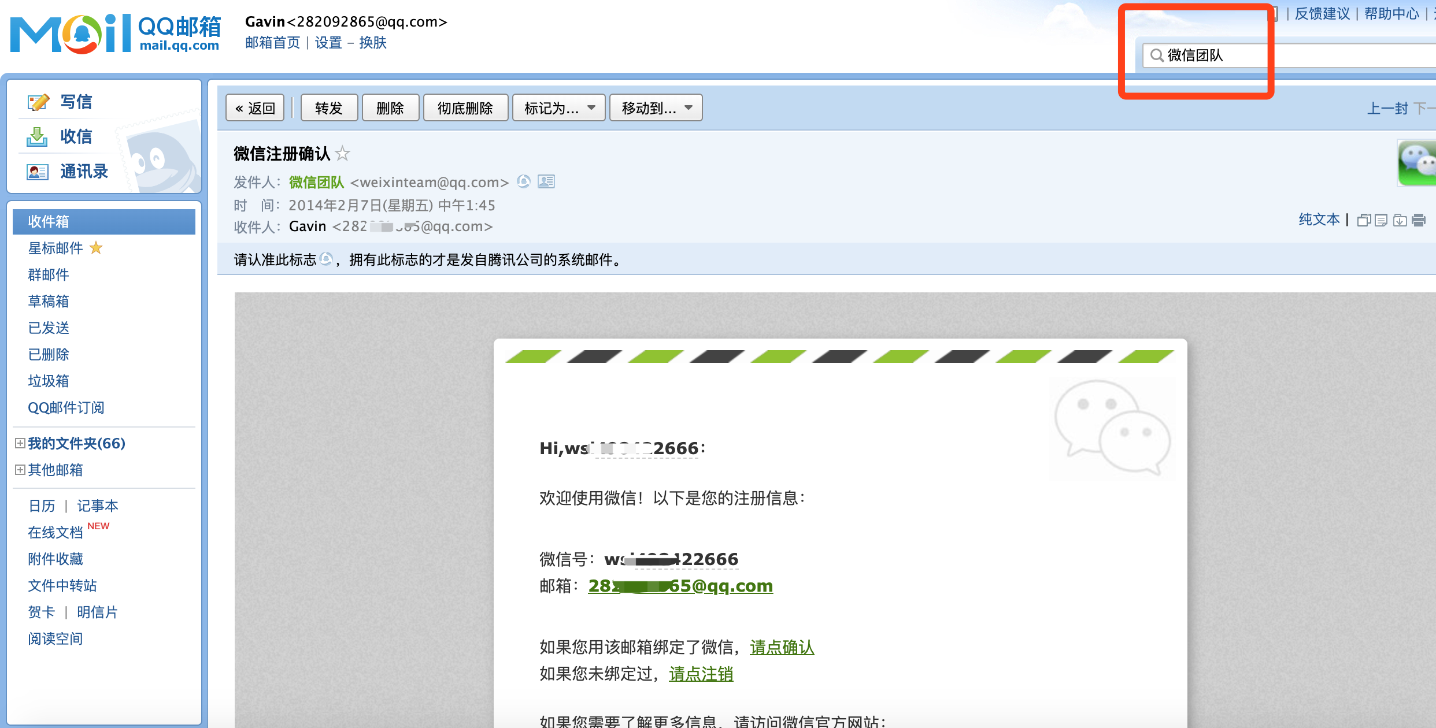Click the 转发 forward button
Image resolution: width=1436 pixels, height=728 pixels.
(329, 108)
